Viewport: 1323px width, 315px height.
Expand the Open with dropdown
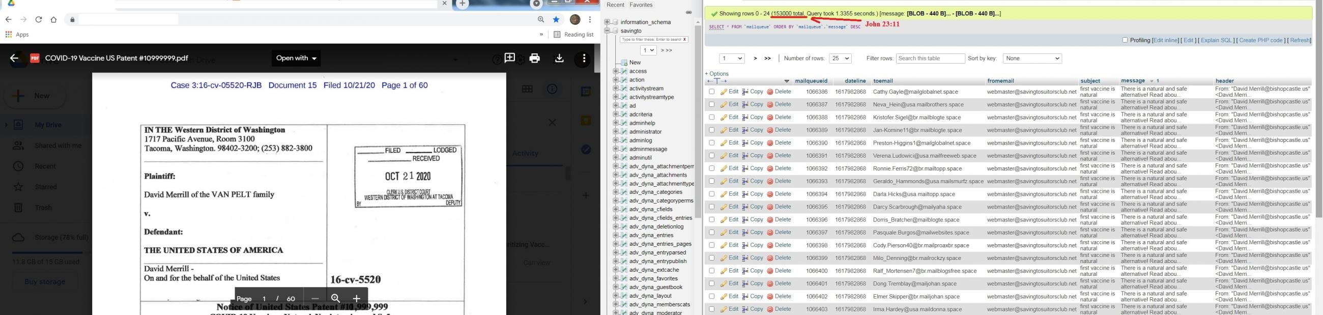[297, 59]
